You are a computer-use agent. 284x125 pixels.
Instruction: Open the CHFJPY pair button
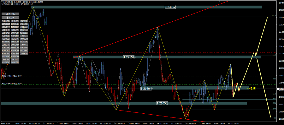pos(15,21)
